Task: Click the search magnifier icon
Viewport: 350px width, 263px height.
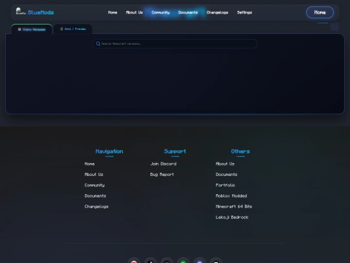Action: point(98,44)
